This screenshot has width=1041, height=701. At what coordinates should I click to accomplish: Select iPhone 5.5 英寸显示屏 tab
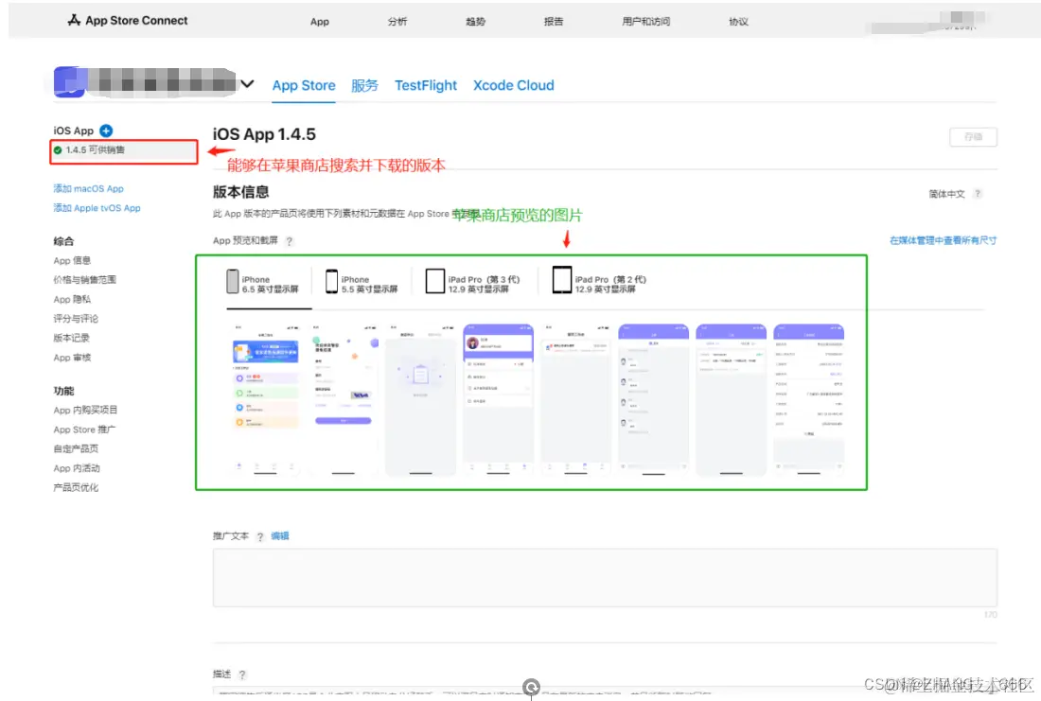point(362,284)
